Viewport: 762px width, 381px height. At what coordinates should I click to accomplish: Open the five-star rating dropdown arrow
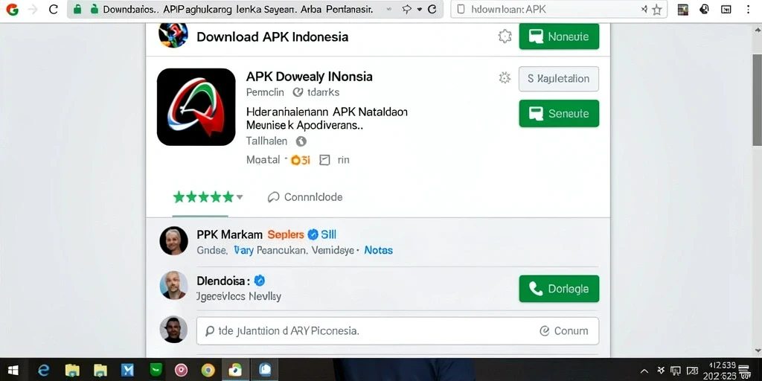click(240, 197)
